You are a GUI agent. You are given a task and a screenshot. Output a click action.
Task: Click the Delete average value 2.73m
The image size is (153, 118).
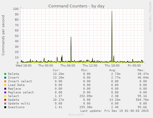[x=116, y=74]
